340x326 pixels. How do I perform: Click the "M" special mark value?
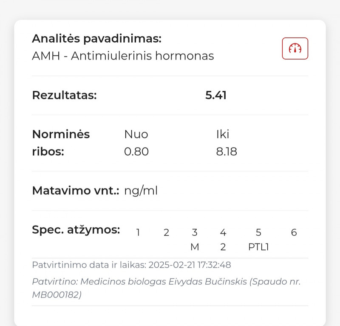point(195,247)
